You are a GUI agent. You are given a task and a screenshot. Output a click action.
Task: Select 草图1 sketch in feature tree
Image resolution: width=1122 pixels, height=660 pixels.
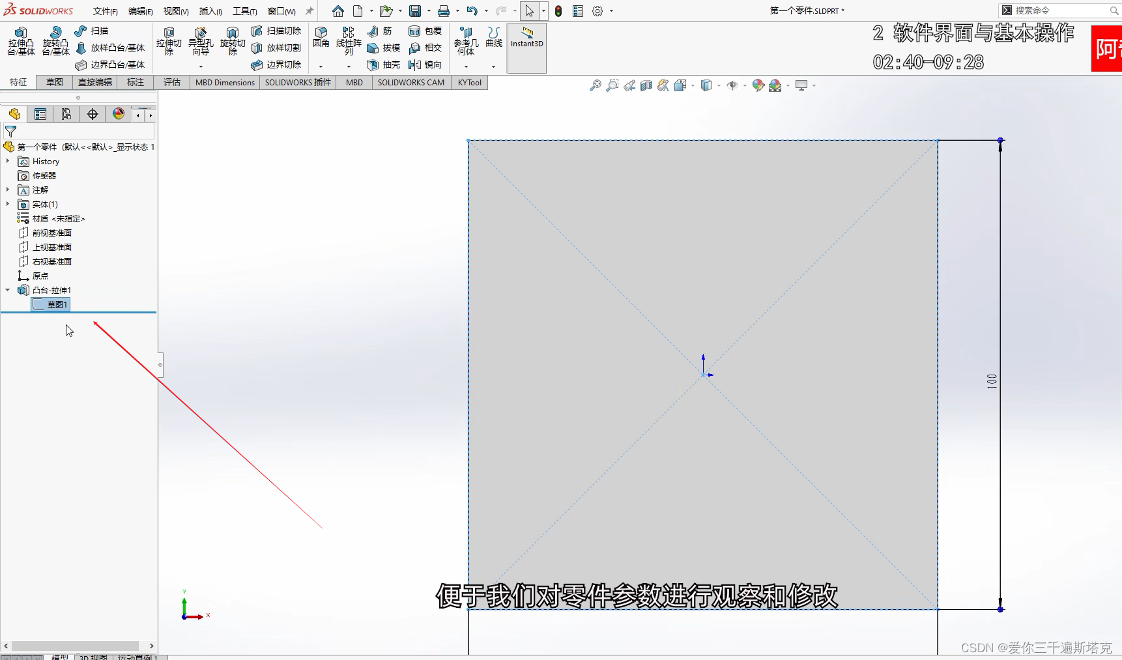[x=50, y=304]
